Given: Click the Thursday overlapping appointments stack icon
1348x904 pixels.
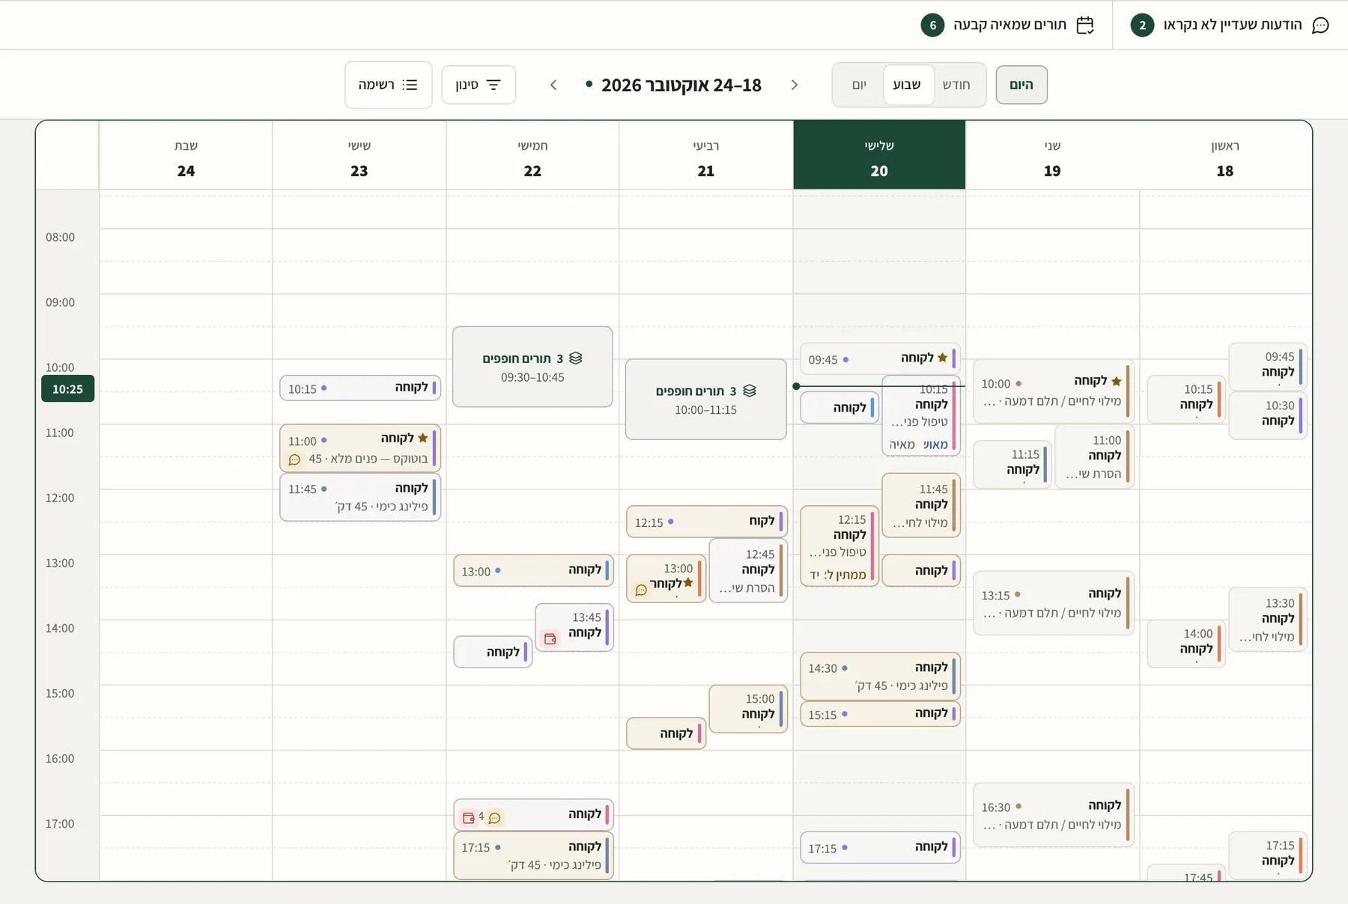Looking at the screenshot, I should 575,358.
